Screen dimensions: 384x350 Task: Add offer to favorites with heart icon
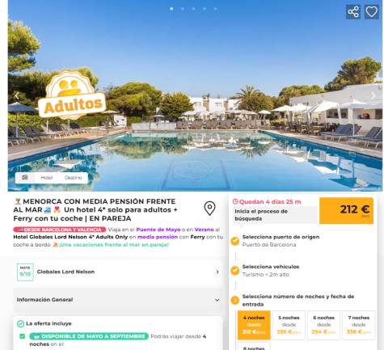371,12
